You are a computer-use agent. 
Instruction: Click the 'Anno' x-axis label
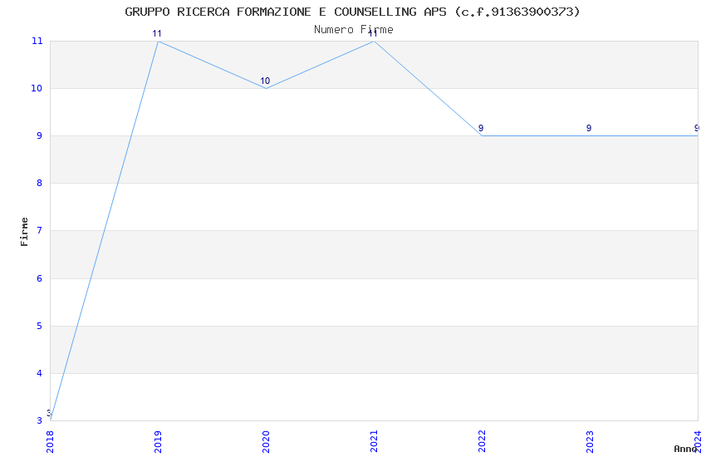pos(685,449)
